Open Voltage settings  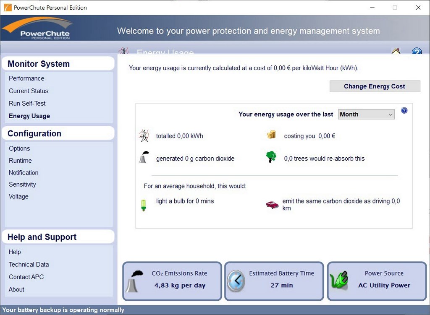pos(18,197)
